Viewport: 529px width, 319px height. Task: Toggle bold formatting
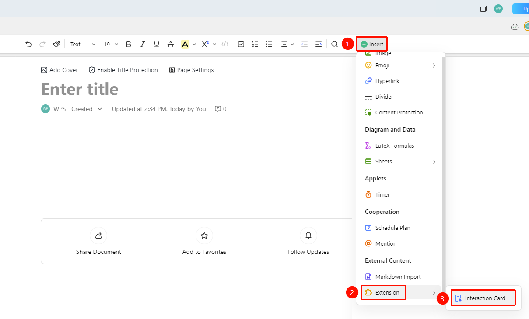tap(129, 44)
